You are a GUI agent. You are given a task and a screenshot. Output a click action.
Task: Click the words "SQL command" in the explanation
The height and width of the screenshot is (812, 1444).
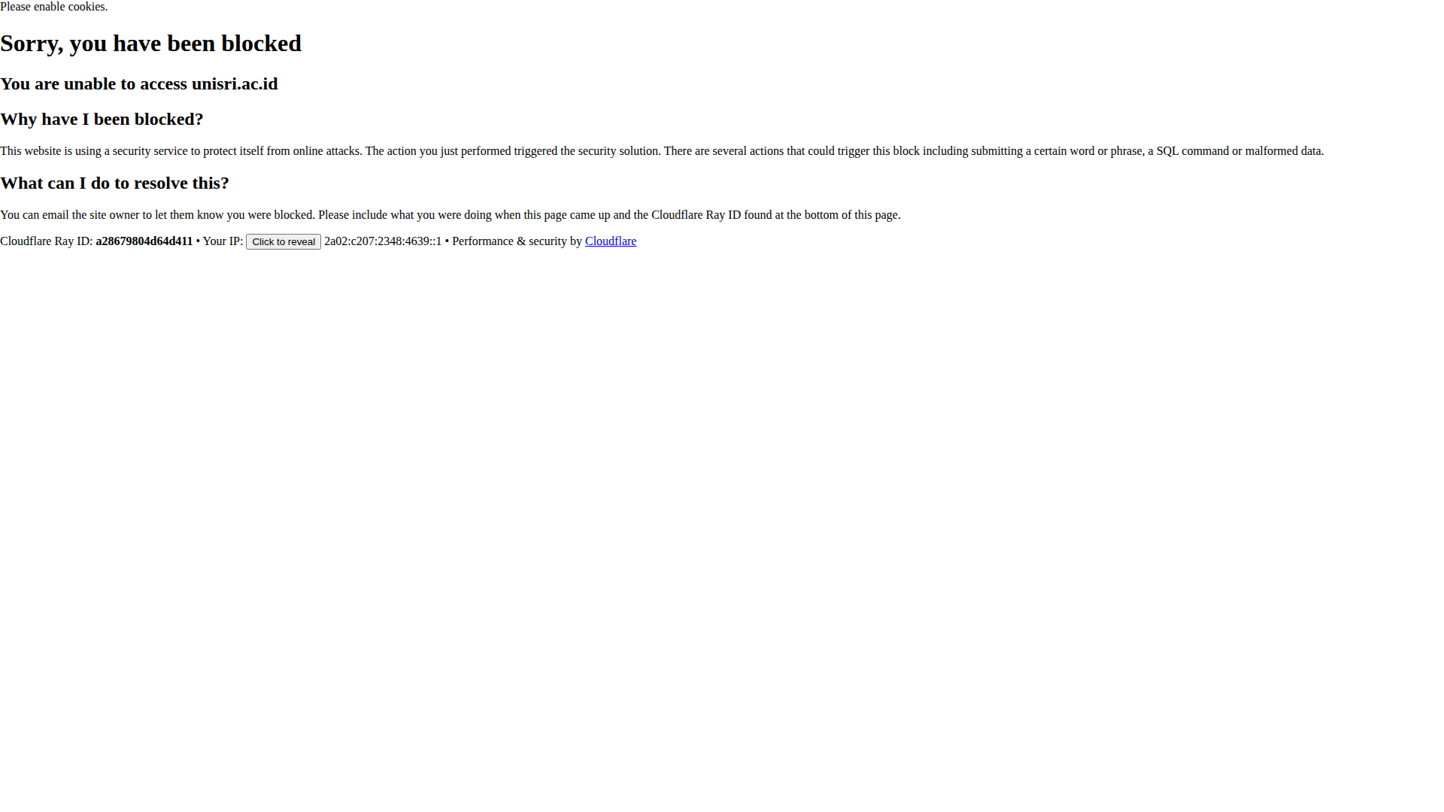1193,151
